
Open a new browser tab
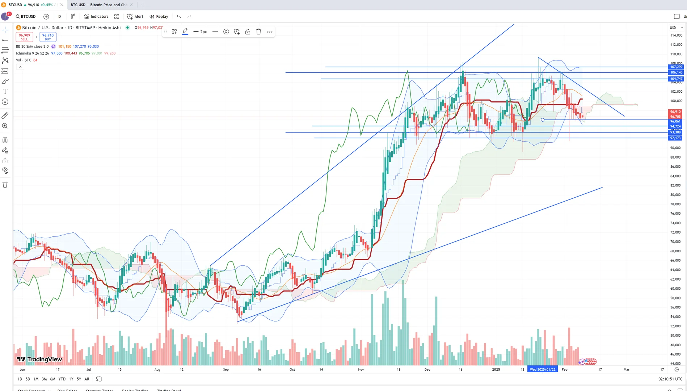(143, 5)
